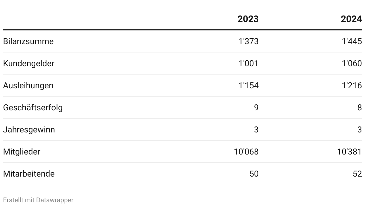This screenshot has width=365, height=207.
Task: Select the Bilanzsumme row label
Action: tap(28, 41)
